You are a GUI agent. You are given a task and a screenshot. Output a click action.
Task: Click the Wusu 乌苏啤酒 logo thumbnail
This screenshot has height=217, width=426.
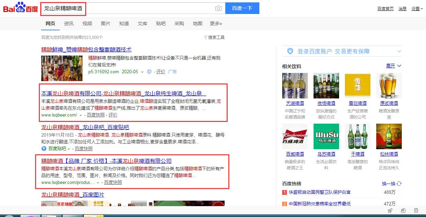(x=326, y=136)
